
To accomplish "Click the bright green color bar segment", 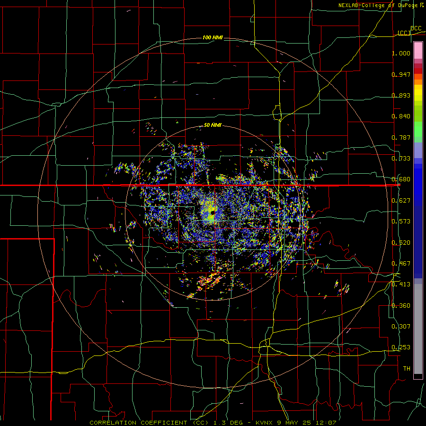I will 418,129.
